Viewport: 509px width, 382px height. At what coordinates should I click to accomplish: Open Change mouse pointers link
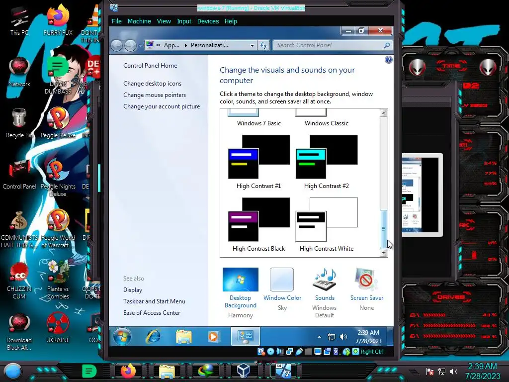click(x=155, y=95)
